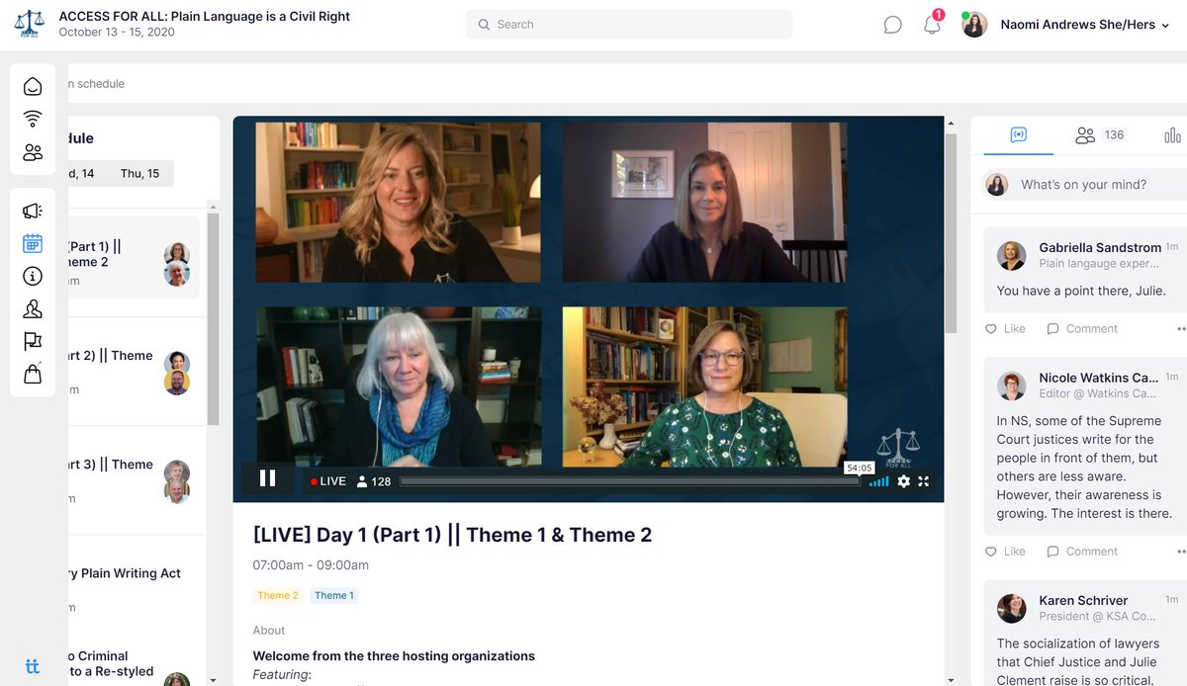Screen dimensions: 1187x686
Task: Toggle the stream volume bars control
Action: tap(879, 480)
